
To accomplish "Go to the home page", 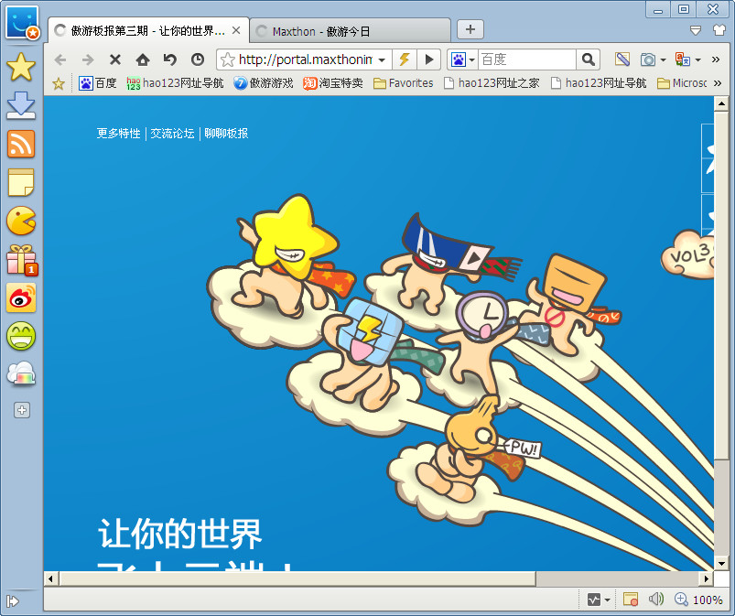I will coord(143,59).
